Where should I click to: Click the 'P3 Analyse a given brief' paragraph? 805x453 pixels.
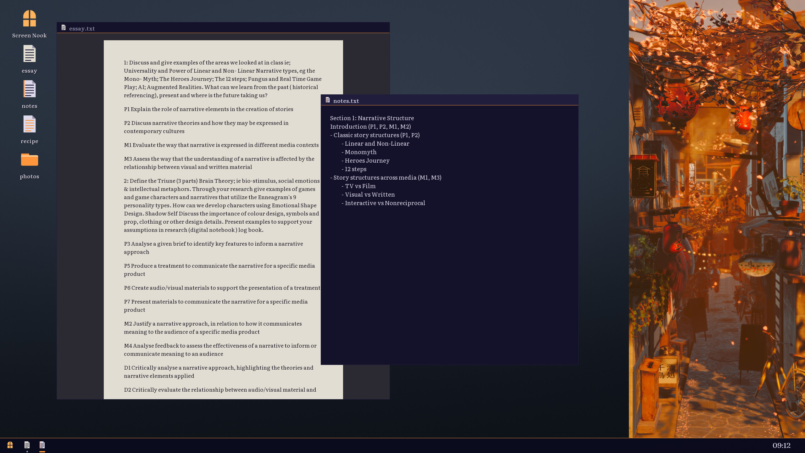[x=214, y=248]
